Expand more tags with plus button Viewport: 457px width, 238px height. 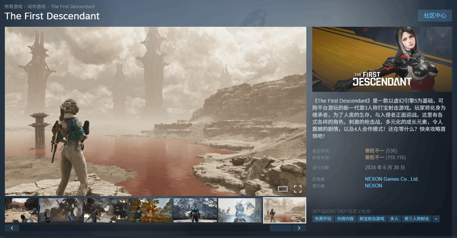pos(436,219)
